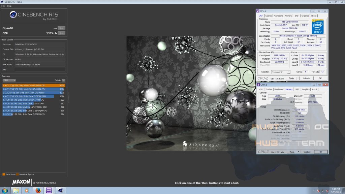This screenshot has height=194, width=345.
Task: Select ranking row Core i7-3840QM CPU
Action: [x=34, y=110]
